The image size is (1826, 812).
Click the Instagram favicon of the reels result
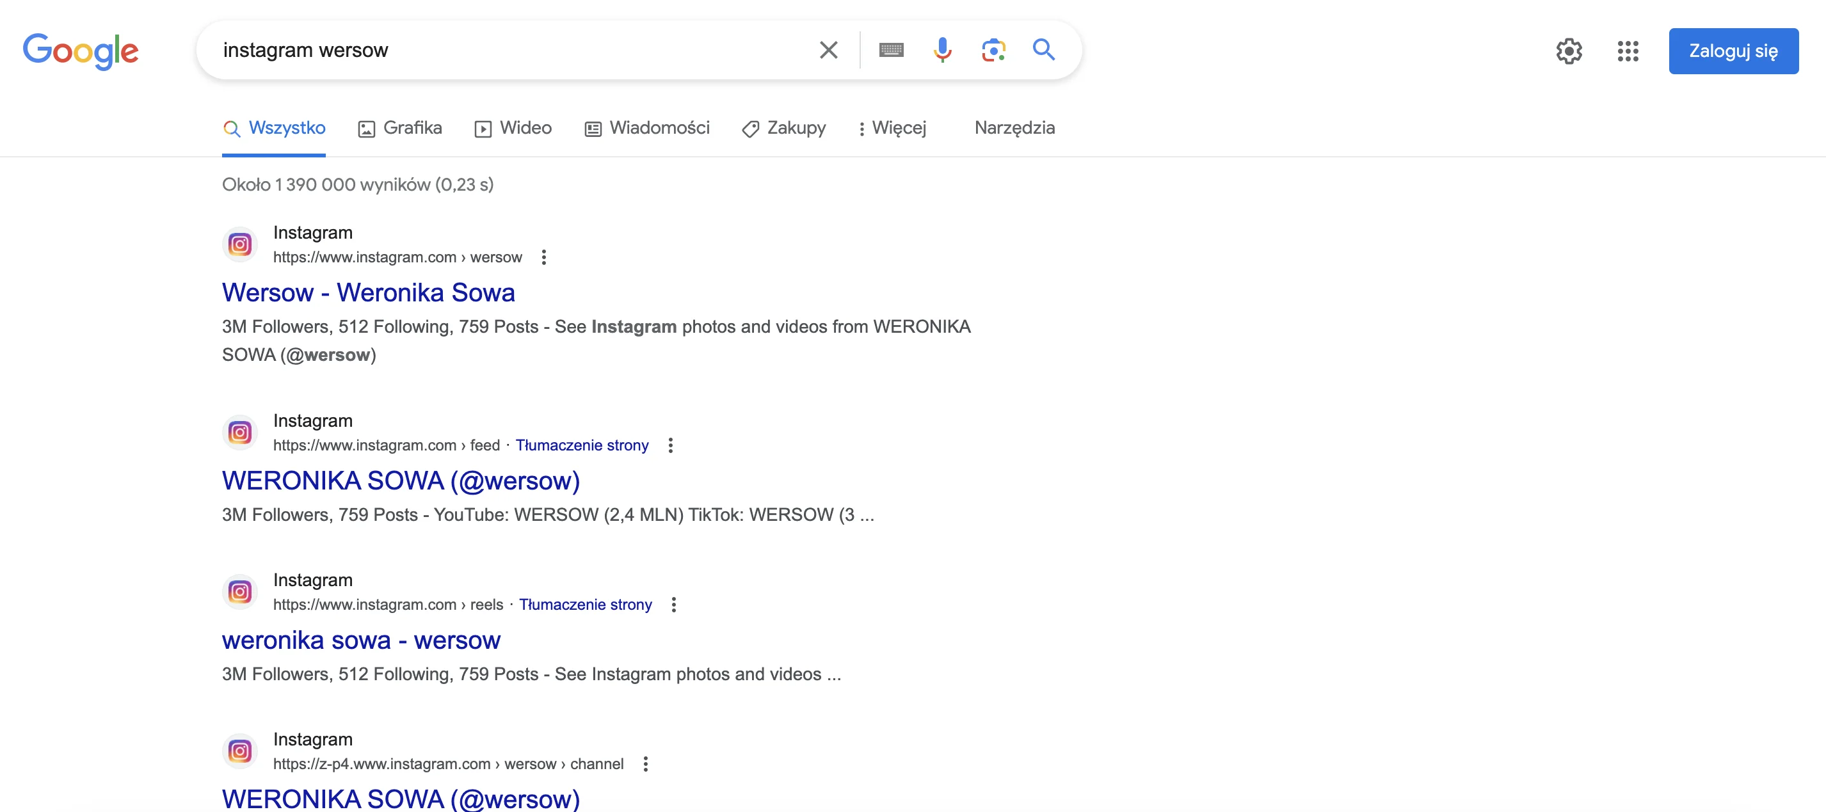(x=239, y=592)
